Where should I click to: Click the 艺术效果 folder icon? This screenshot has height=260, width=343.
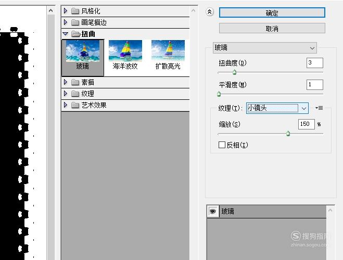click(75, 105)
